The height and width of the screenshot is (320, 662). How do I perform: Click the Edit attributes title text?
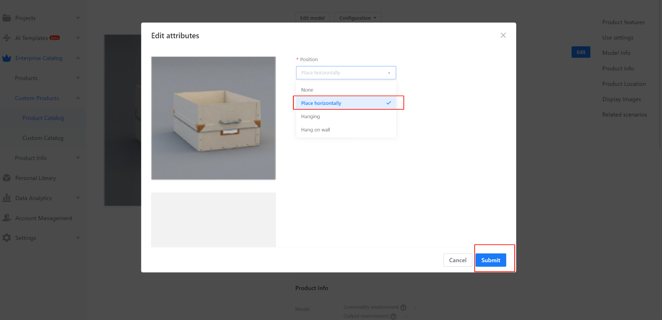click(x=175, y=36)
